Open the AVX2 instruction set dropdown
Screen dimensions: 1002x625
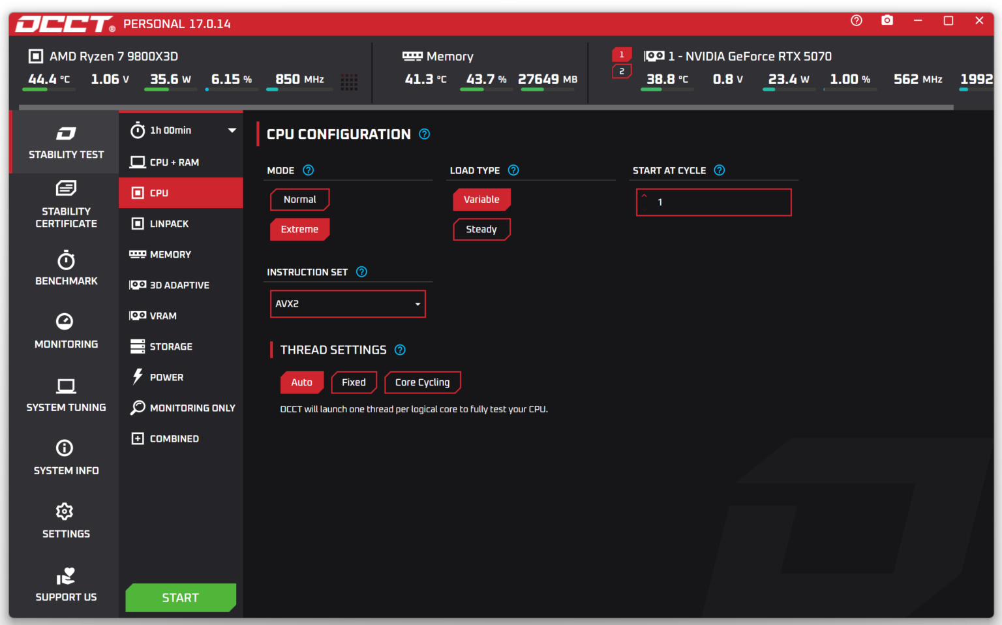pyautogui.click(x=348, y=304)
